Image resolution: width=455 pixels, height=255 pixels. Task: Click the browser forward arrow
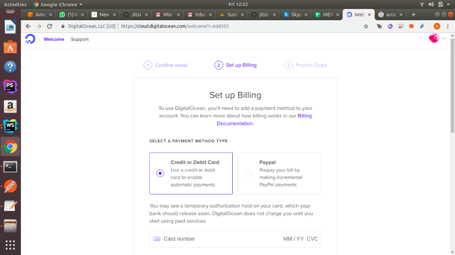(39, 26)
